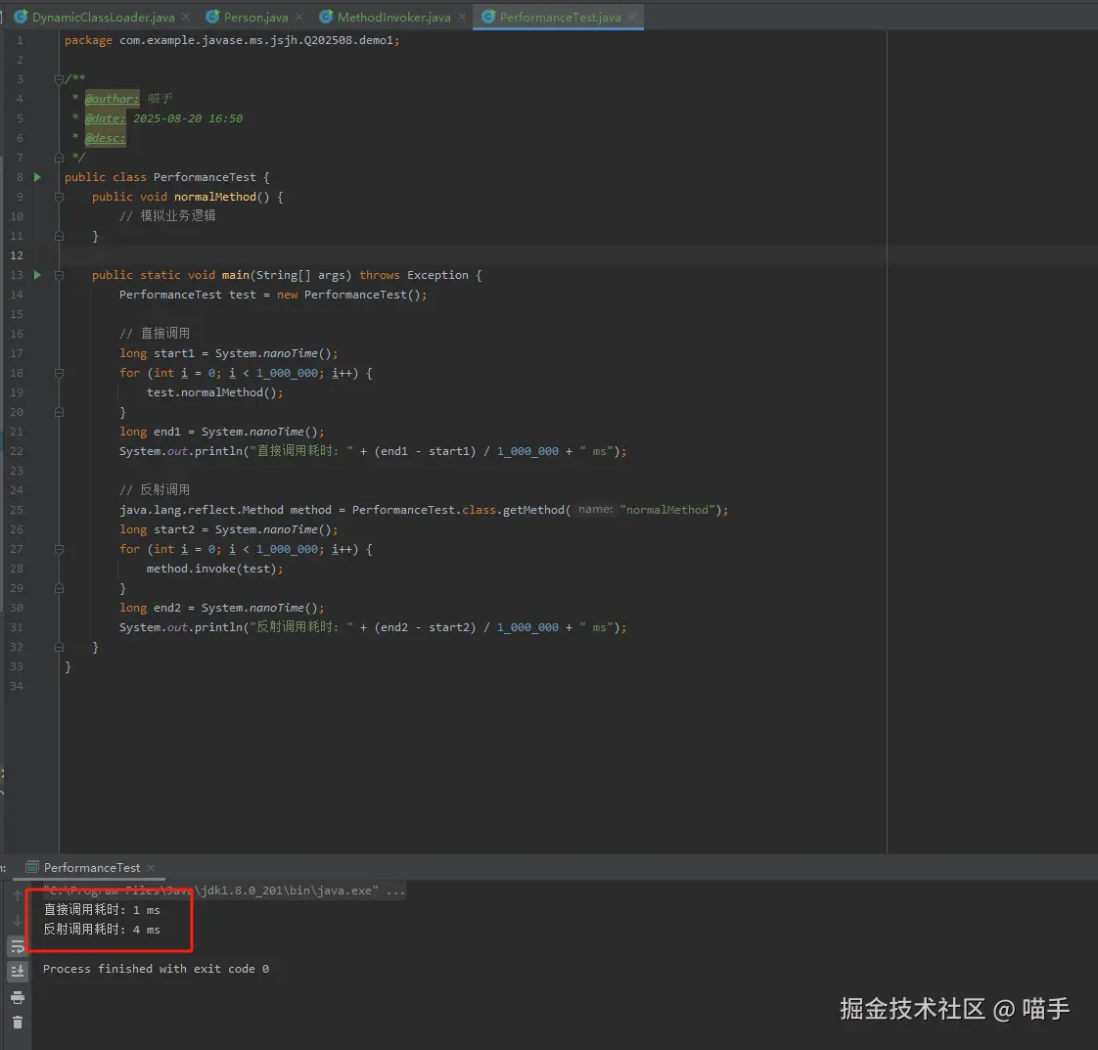Screen dimensions: 1098x1050
Task: Click the '直接调用耗时' println statement on line 22
Action: pos(373,451)
